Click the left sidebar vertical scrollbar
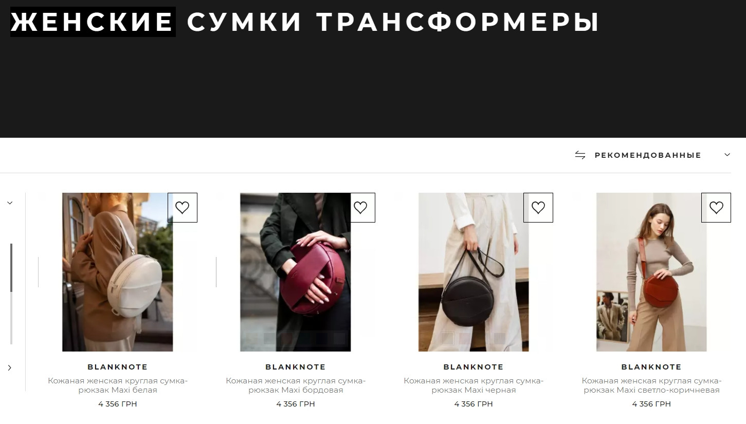 11,293
